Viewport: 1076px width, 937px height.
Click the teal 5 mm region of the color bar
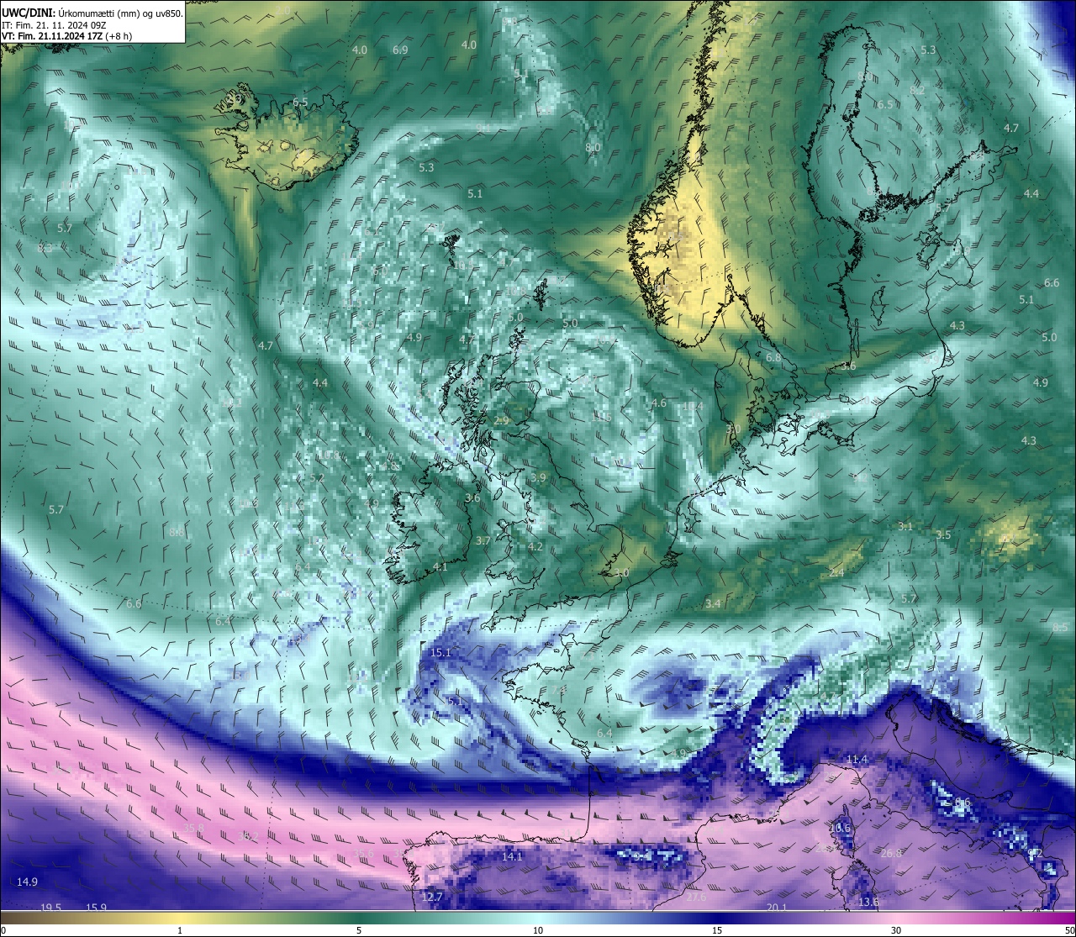359,918
